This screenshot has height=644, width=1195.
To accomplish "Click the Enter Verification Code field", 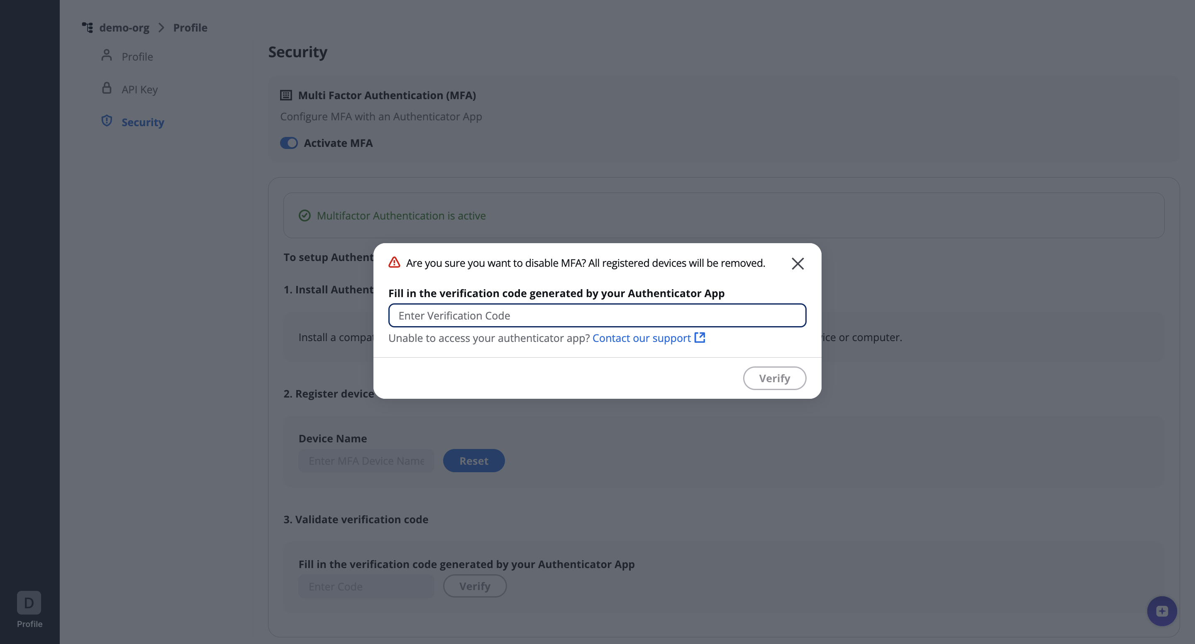I will coord(597,315).
